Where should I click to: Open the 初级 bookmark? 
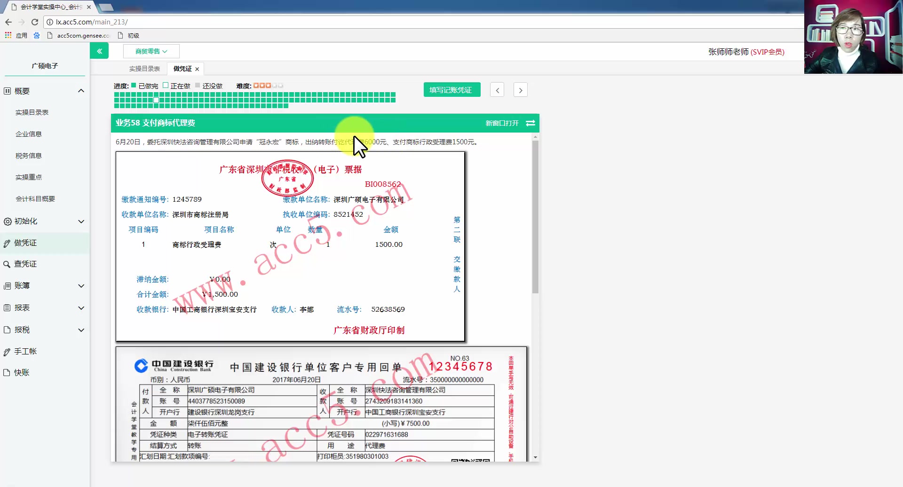point(128,35)
